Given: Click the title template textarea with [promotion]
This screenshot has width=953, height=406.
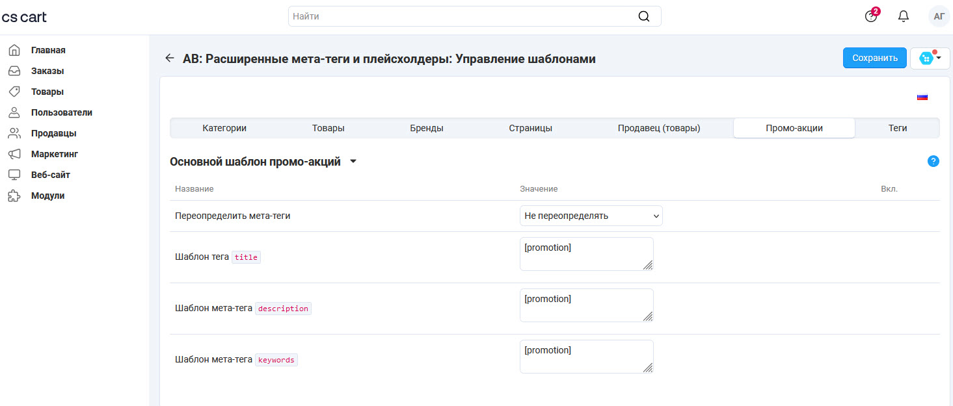Looking at the screenshot, I should coord(585,253).
